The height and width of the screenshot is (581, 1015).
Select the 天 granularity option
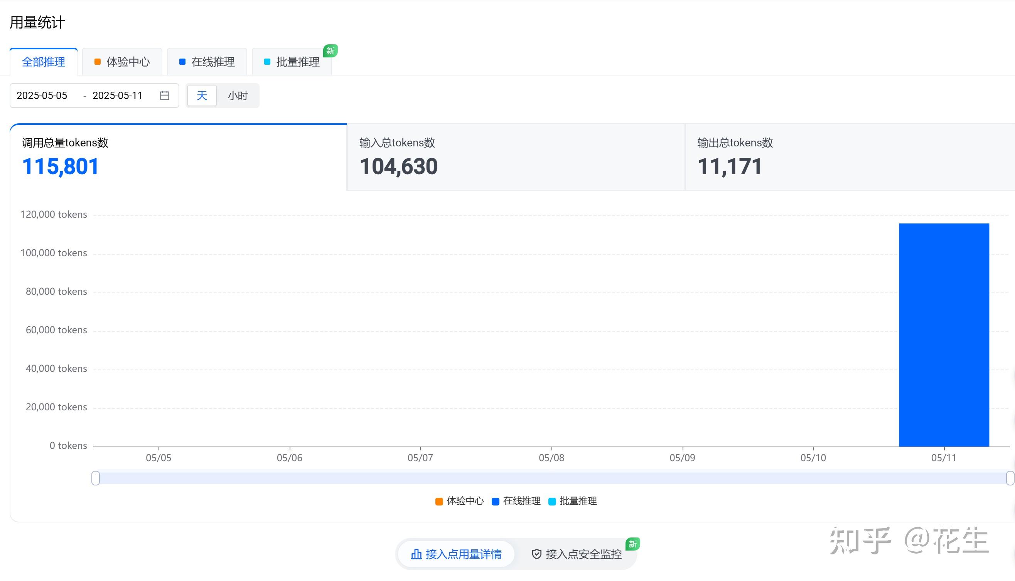202,96
